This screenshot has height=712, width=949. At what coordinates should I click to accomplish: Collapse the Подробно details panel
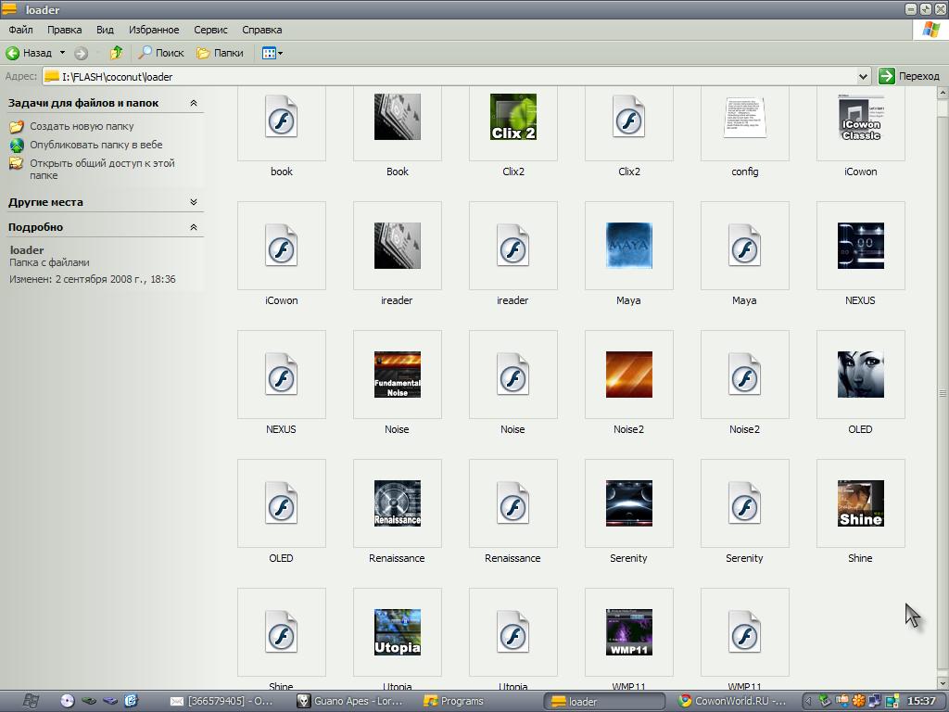(x=194, y=227)
